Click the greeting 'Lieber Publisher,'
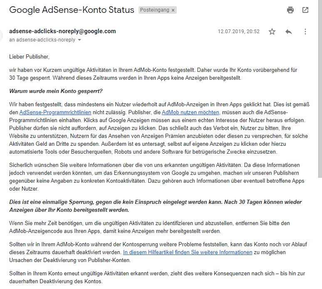The height and width of the screenshot is (289, 322). pyautogui.click(x=29, y=56)
